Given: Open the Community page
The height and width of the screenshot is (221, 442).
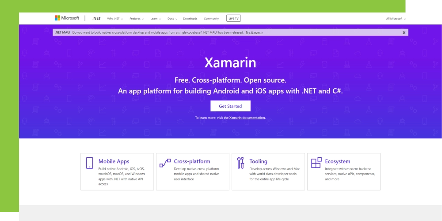Looking at the screenshot, I should tap(211, 19).
